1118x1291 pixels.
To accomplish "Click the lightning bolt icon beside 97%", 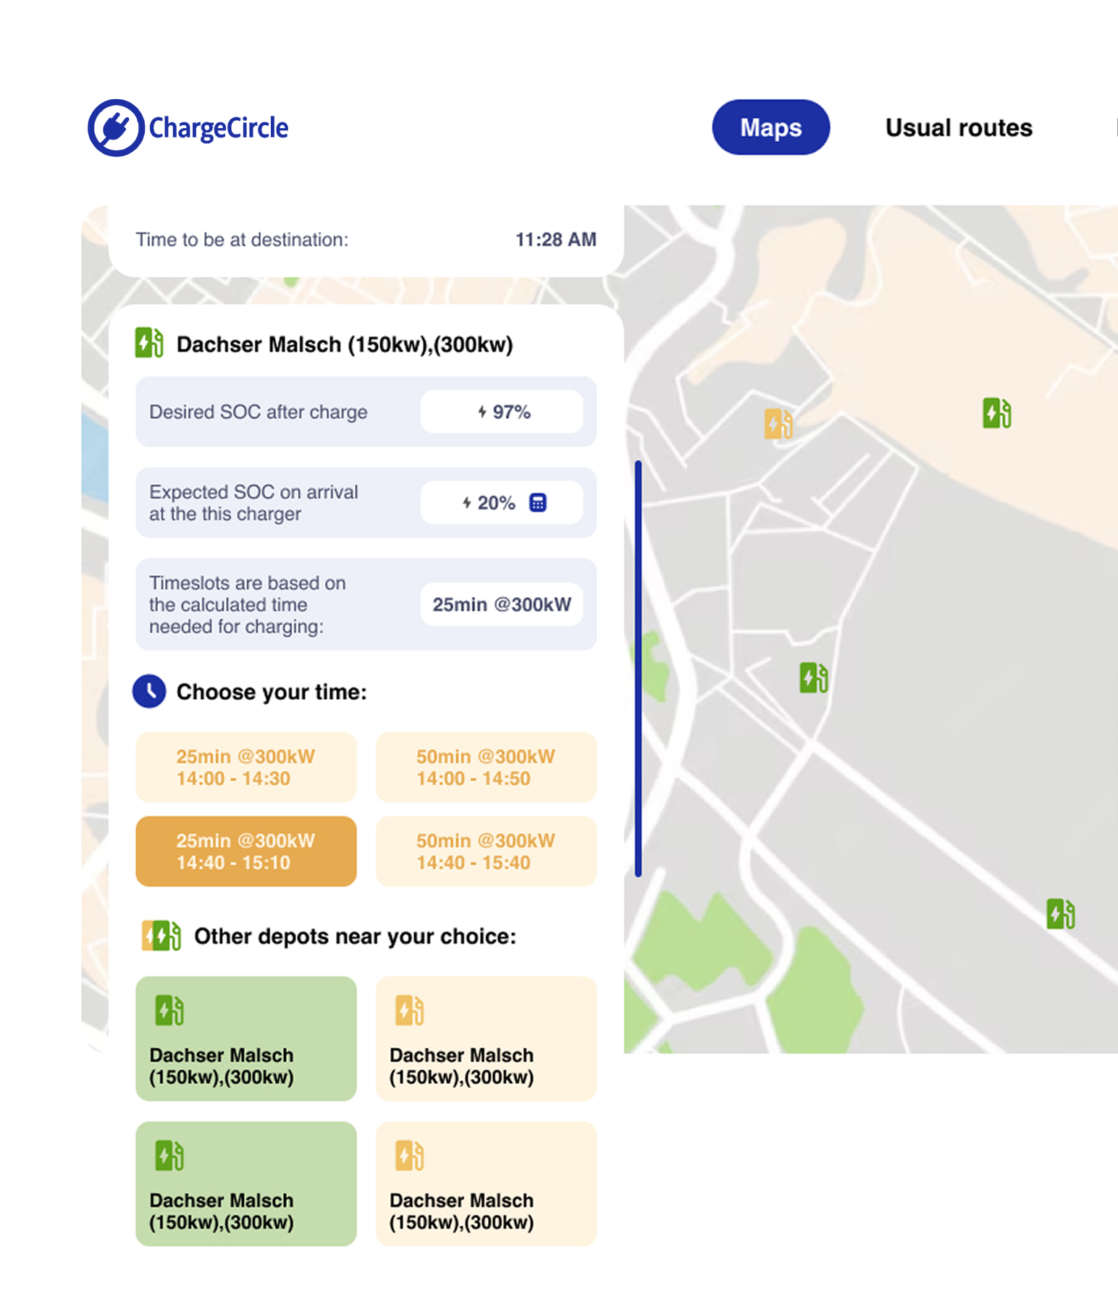I will (482, 412).
